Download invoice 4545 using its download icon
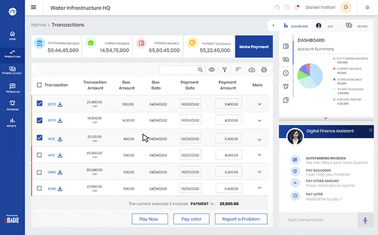The width and height of the screenshot is (378, 235). click(60, 188)
